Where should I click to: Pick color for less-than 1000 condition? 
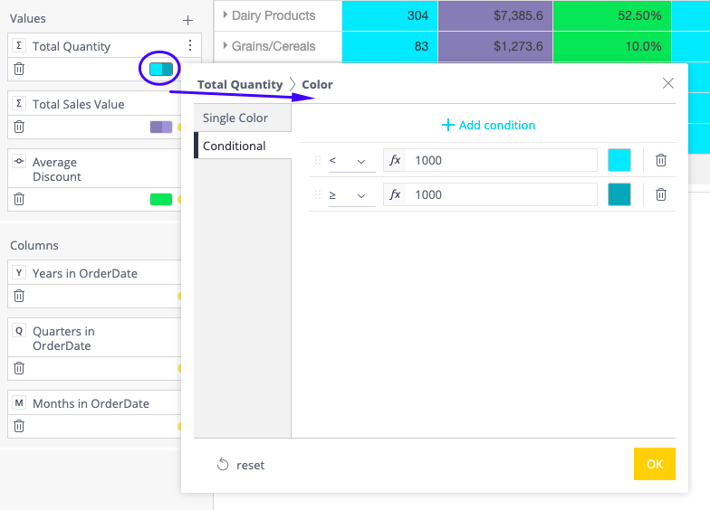(619, 160)
